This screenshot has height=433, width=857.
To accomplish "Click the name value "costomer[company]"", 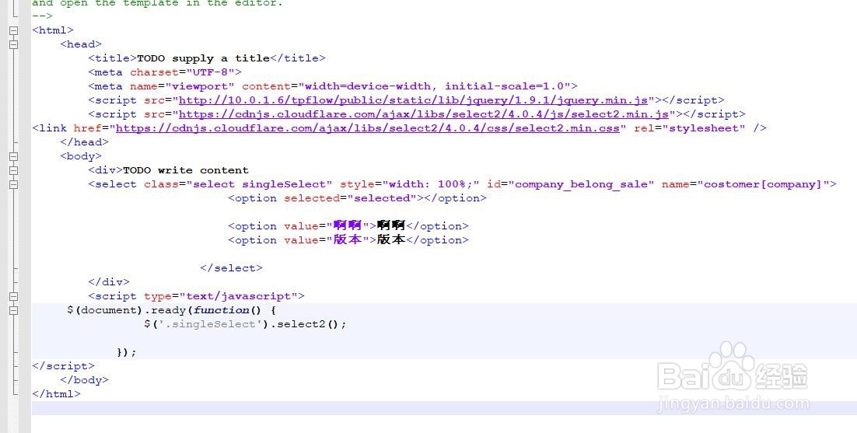I will pyautogui.click(x=763, y=184).
